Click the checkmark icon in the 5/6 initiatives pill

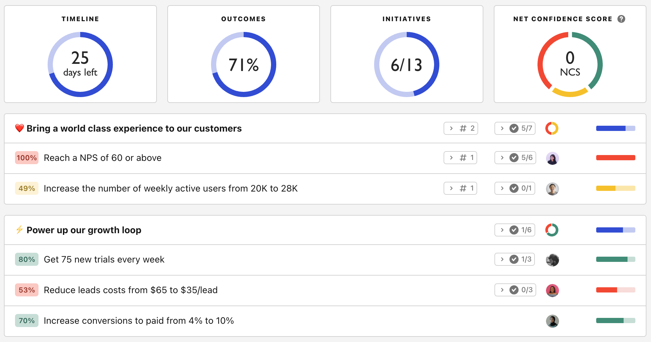coord(514,158)
